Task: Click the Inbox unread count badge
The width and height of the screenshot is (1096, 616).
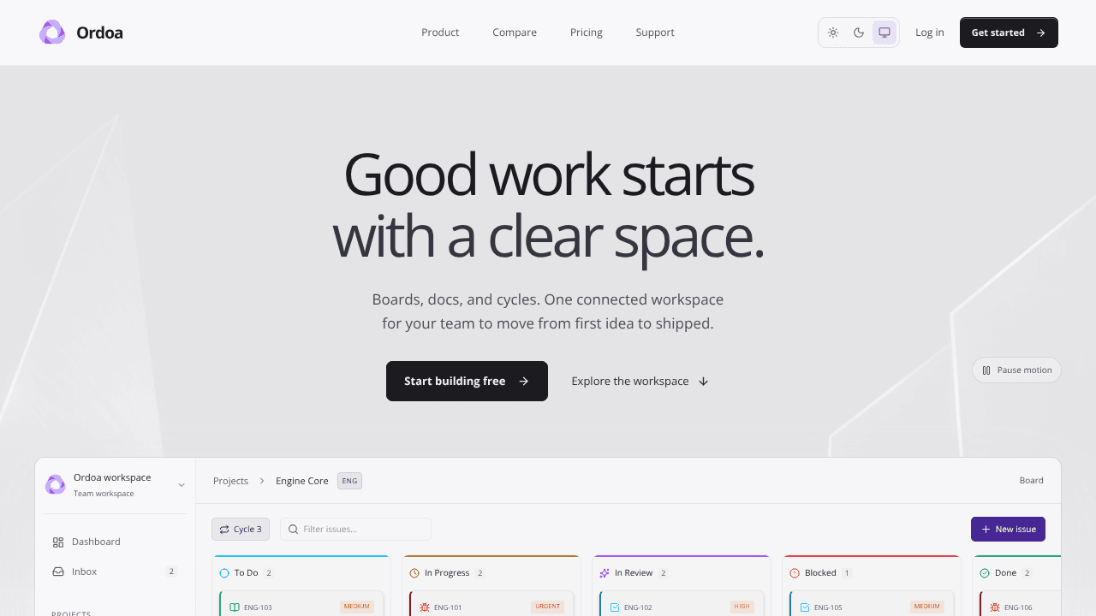Action: pyautogui.click(x=171, y=572)
